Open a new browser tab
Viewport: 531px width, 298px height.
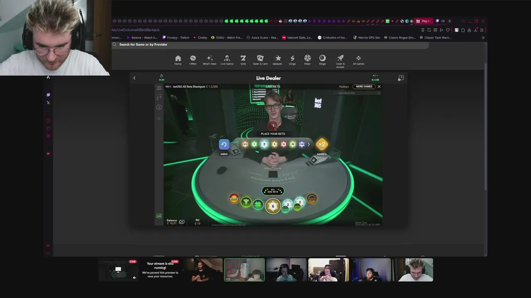[x=449, y=21]
